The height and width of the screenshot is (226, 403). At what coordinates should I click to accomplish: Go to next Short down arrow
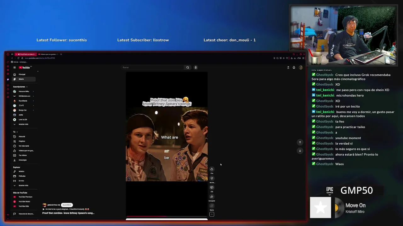[x=300, y=151]
